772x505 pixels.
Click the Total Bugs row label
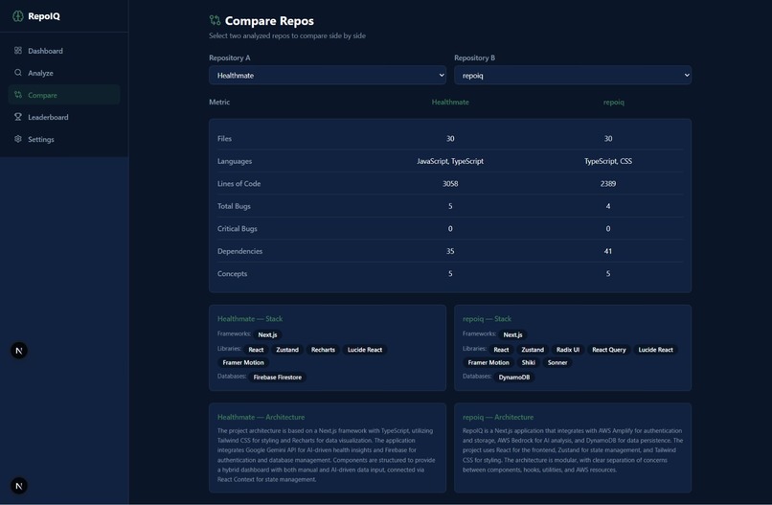[234, 206]
